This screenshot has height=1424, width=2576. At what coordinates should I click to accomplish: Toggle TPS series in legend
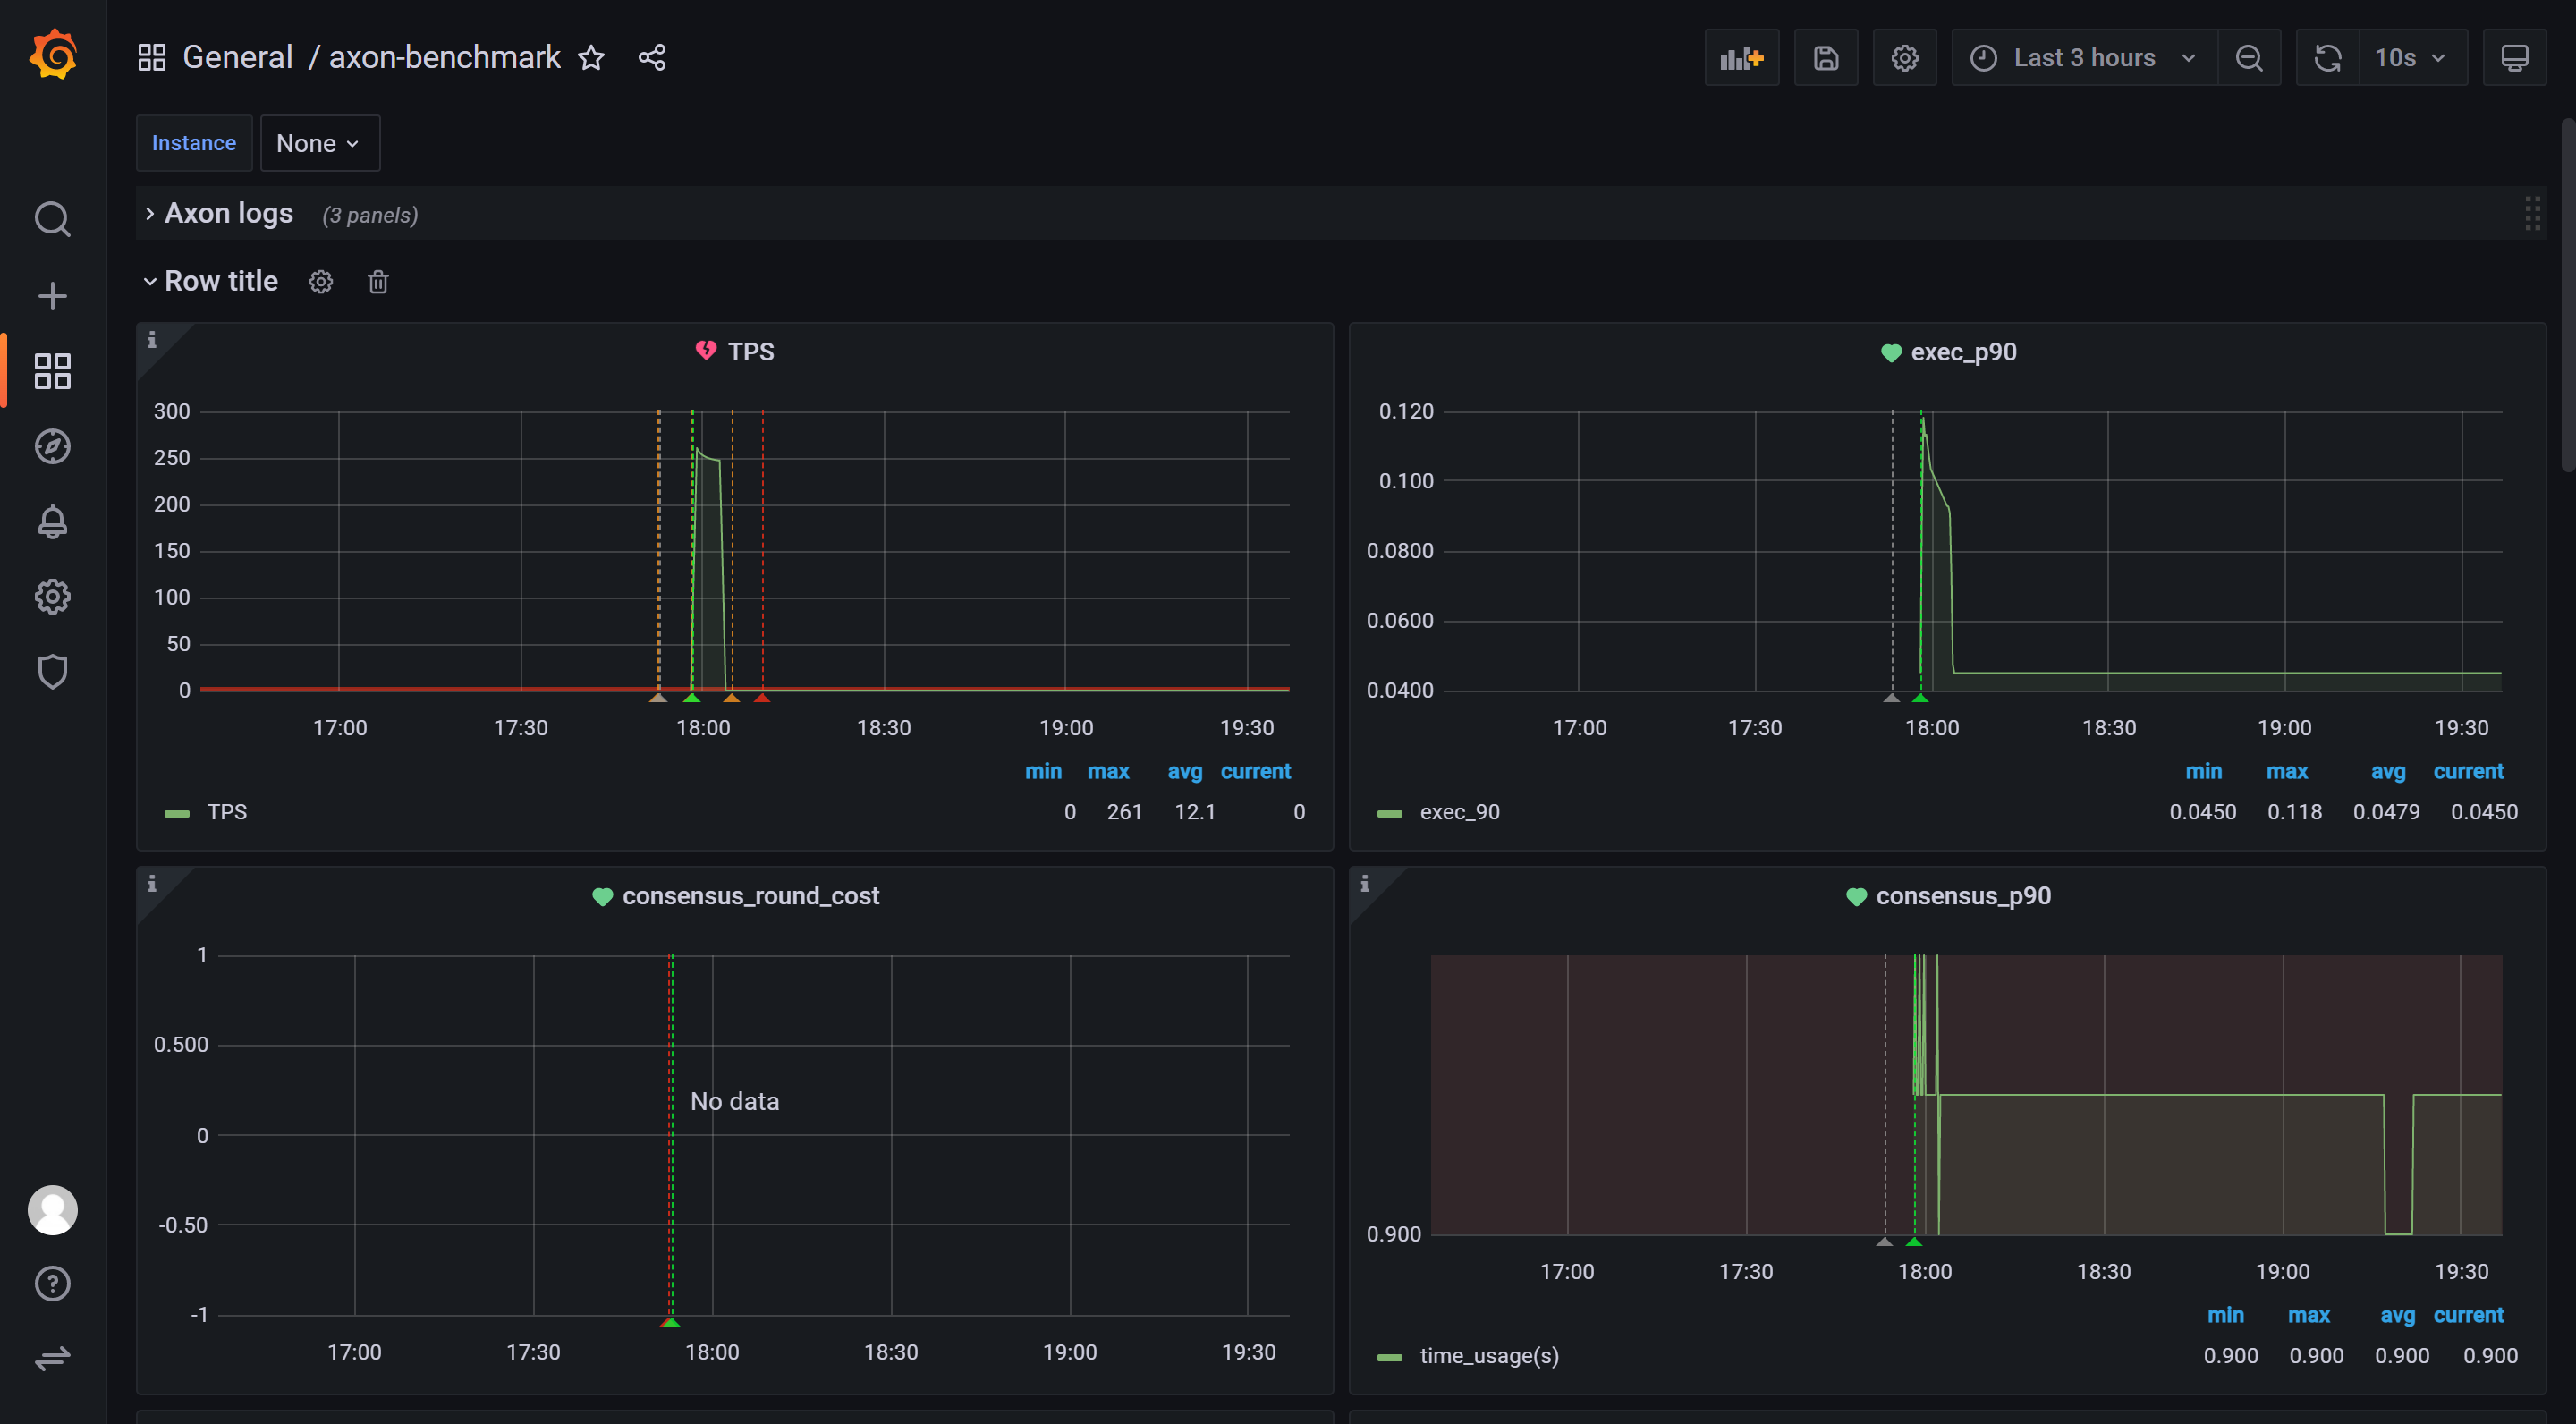(x=227, y=812)
